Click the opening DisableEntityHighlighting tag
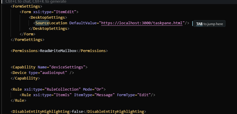Screen dimensions: 237x114 click(41, 111)
